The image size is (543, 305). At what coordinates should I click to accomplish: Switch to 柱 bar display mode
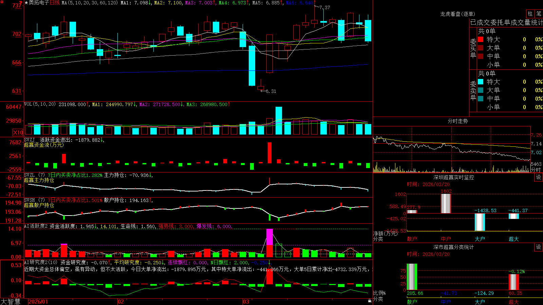point(530,14)
